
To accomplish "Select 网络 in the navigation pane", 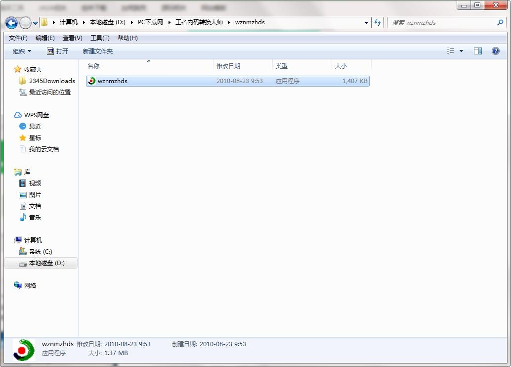I will pos(30,285).
